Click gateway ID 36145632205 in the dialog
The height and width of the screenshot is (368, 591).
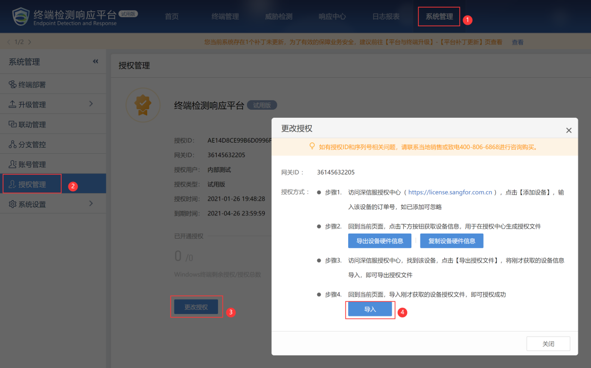pyautogui.click(x=336, y=172)
